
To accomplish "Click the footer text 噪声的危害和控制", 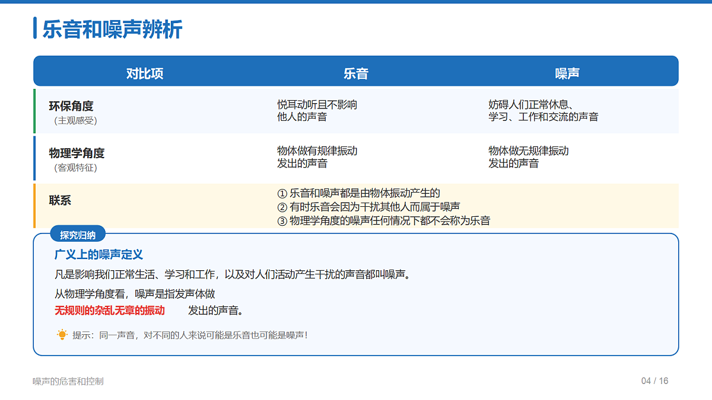I will click(x=68, y=381).
